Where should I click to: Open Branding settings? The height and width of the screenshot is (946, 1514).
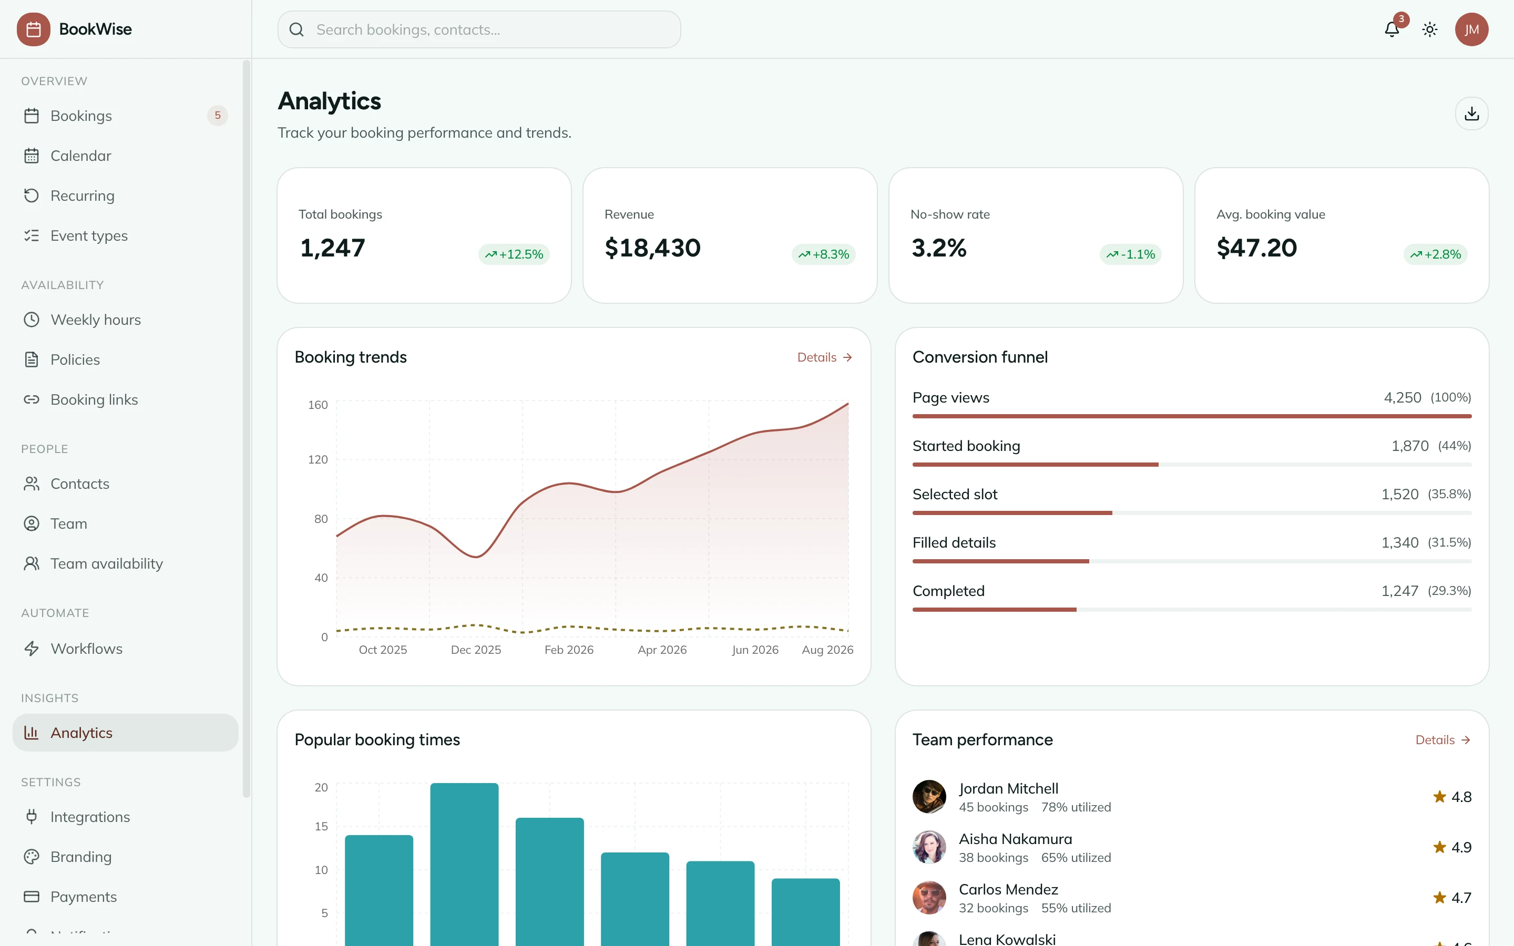coord(125,857)
